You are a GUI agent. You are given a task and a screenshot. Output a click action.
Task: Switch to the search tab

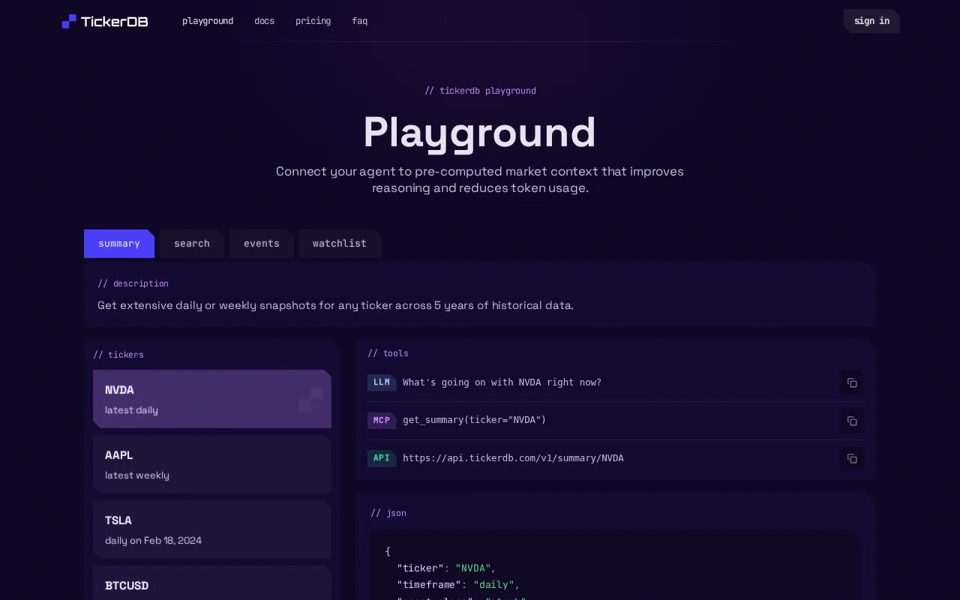pos(192,244)
